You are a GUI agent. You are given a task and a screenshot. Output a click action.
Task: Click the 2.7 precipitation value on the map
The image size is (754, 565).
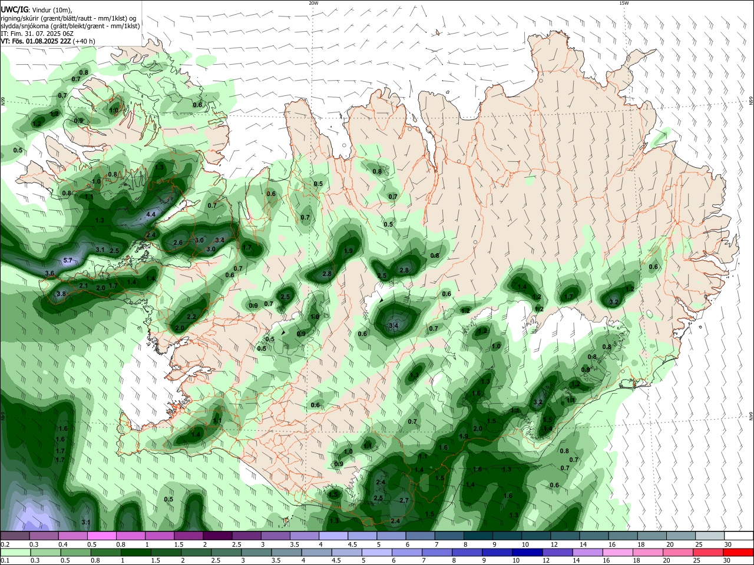404,500
